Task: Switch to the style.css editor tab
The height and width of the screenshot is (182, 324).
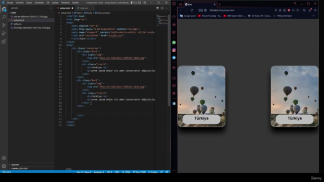Action: click(84, 8)
